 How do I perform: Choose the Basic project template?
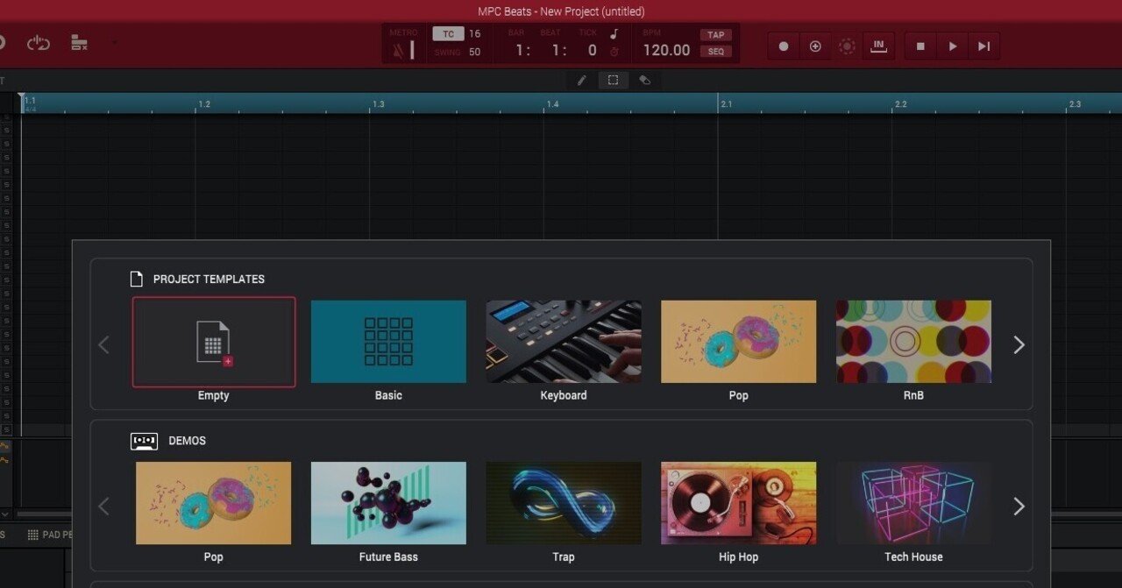(x=388, y=342)
